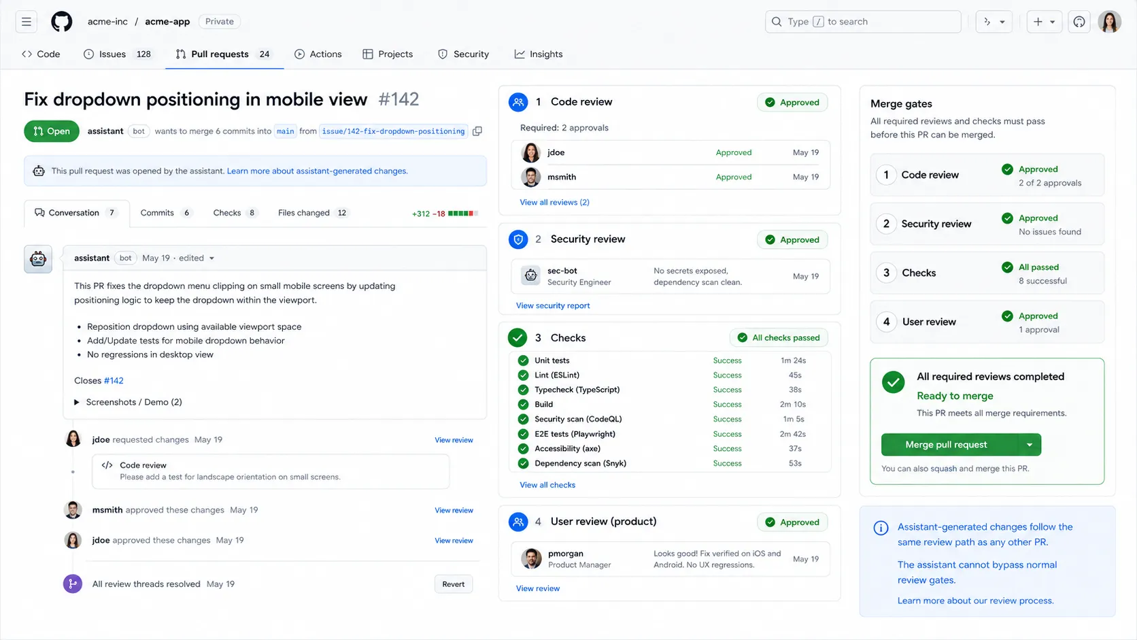The width and height of the screenshot is (1137, 640).
Task: Click the Checks green checkmark icon
Action: coord(517,337)
